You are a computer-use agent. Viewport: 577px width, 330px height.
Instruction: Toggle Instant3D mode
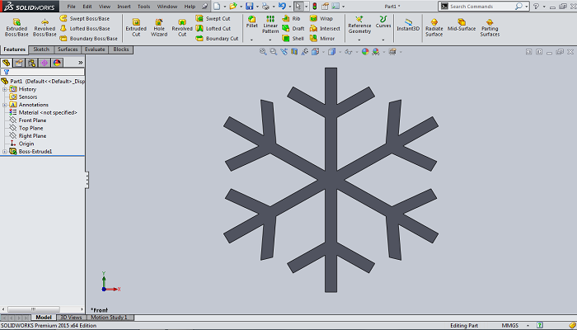[x=408, y=25]
